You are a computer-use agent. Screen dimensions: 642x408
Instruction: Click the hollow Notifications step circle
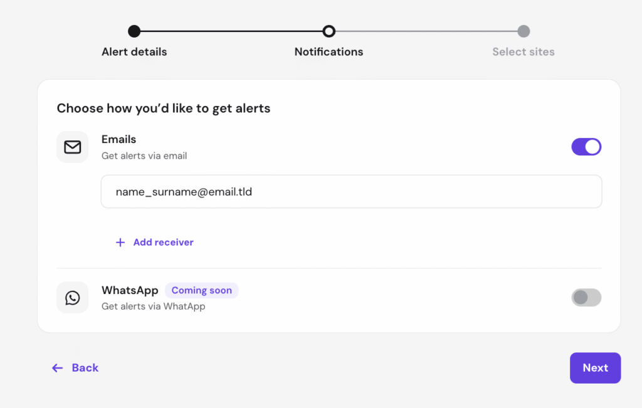329,31
